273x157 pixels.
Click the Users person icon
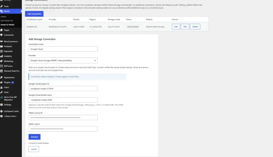[x=2, y=87]
